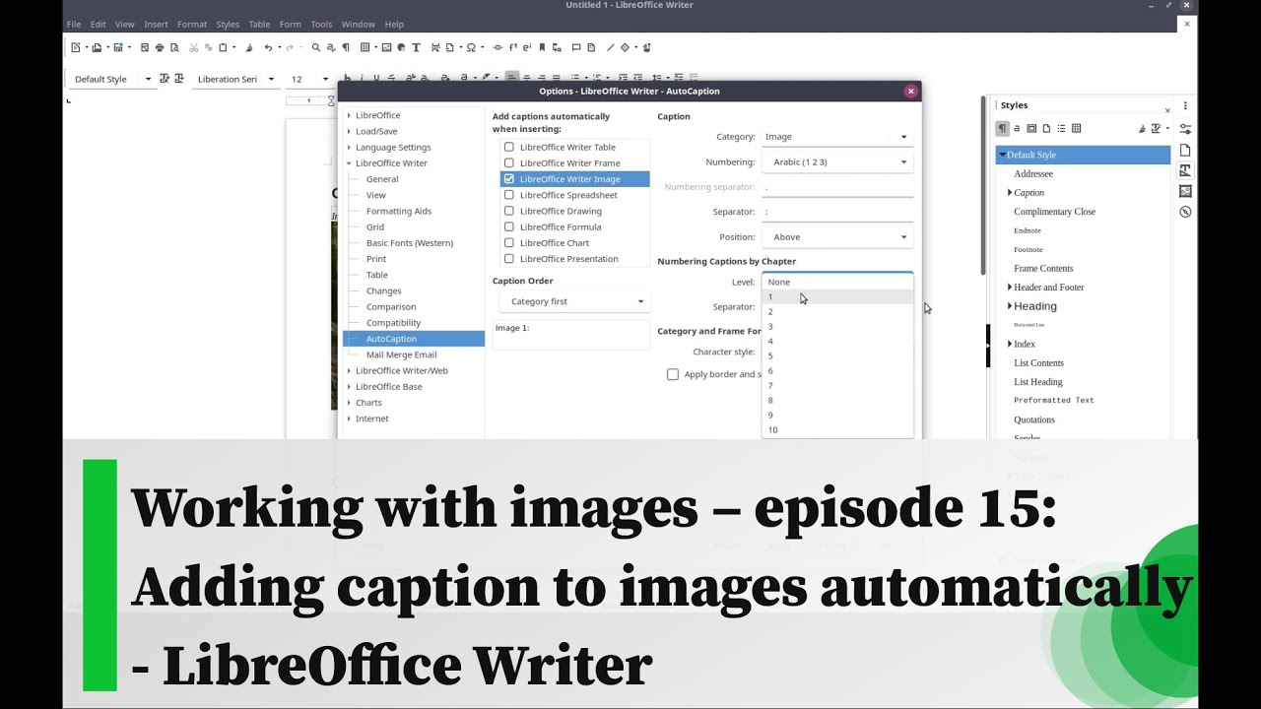Viewport: 1261px width, 709px height.
Task: Enable LibreOffice Chart caption checkbox
Action: 509,242
